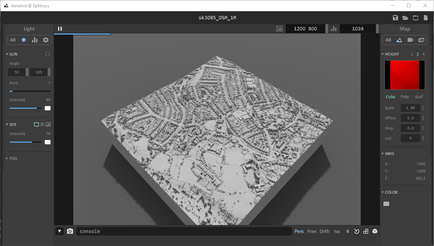Click the camera icon in the Map panel
434x246 pixels.
(x=410, y=40)
